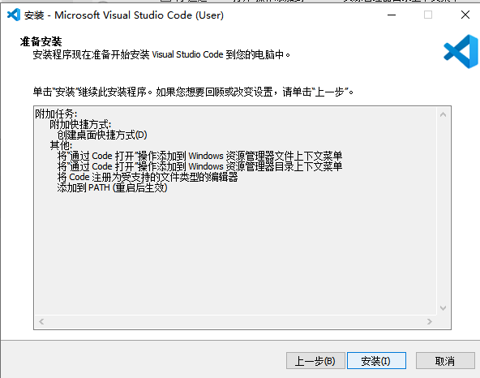Click 将 Code 注册为受支持的文件类型的编辑器 line

(x=148, y=177)
